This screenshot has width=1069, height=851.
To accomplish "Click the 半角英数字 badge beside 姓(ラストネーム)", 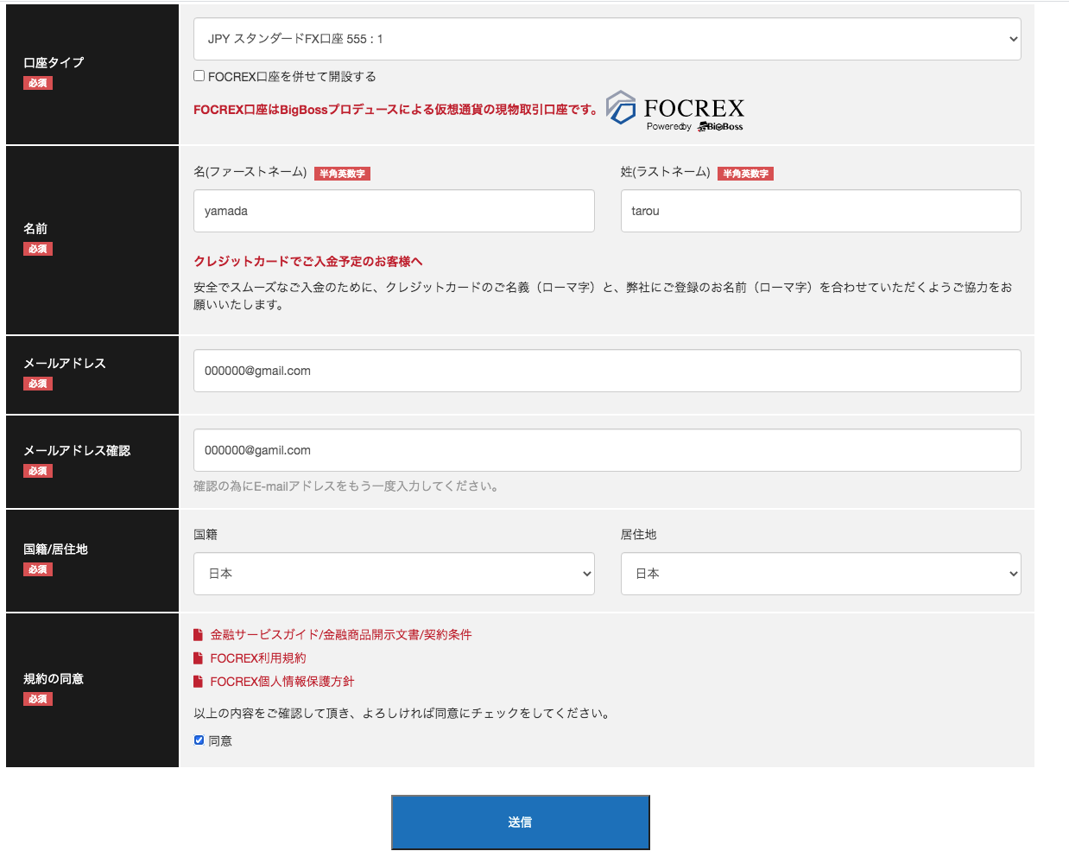I will pos(745,174).
